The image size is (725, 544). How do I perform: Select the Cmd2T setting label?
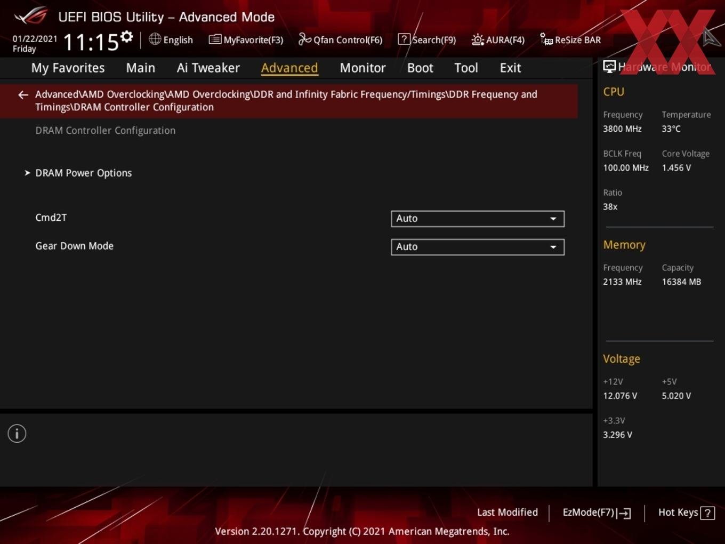coord(51,218)
